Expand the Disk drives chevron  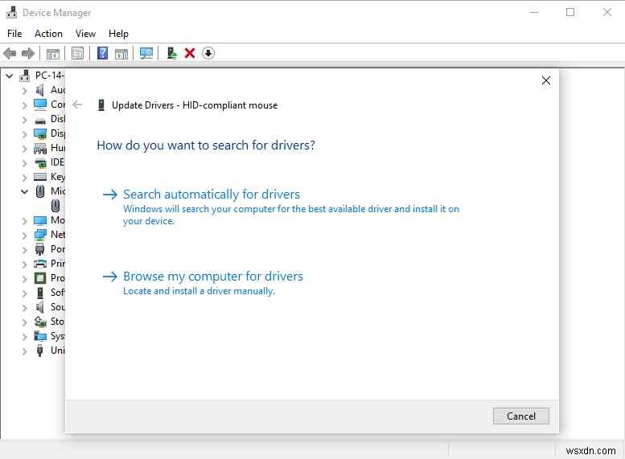point(25,120)
